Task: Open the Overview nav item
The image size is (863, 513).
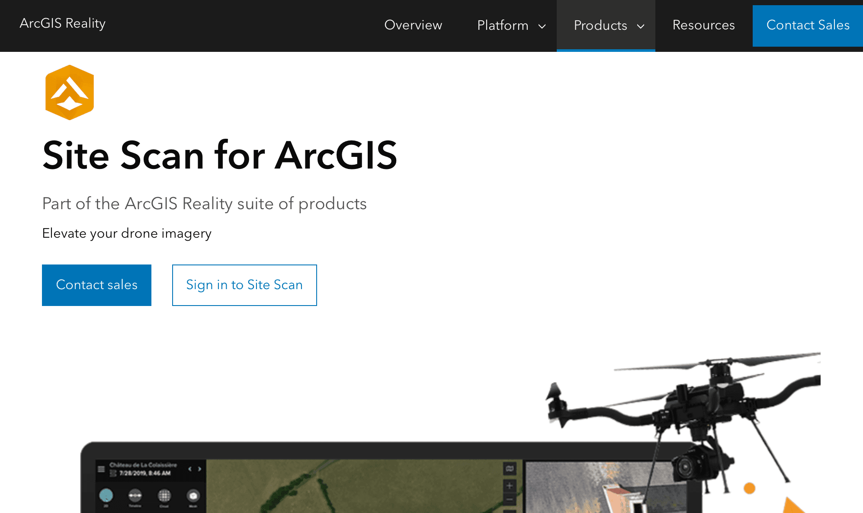Action: pyautogui.click(x=413, y=25)
